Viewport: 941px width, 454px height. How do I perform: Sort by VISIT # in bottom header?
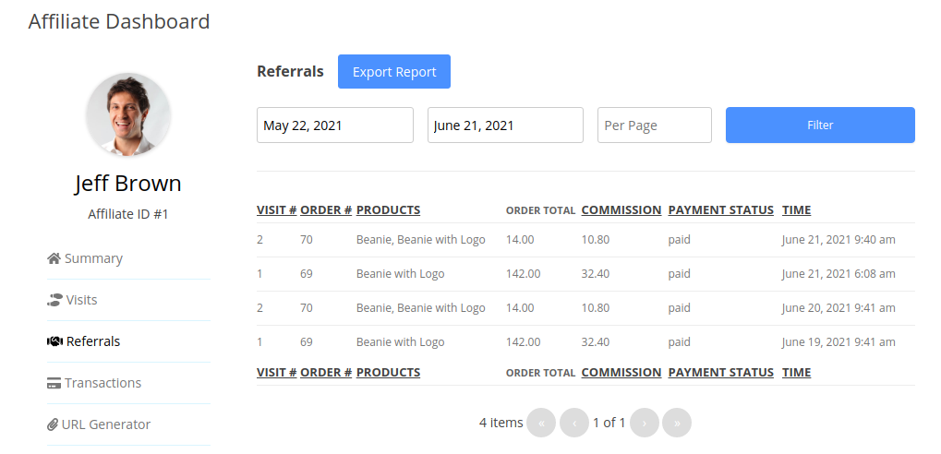tap(277, 373)
